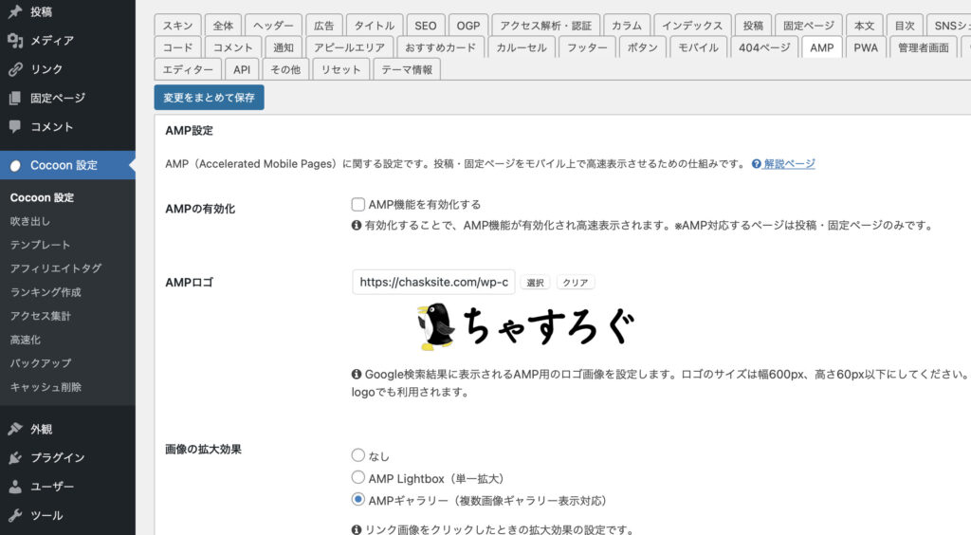Open the スキン tab
Screen dimensions: 971x535
pyautogui.click(x=177, y=26)
